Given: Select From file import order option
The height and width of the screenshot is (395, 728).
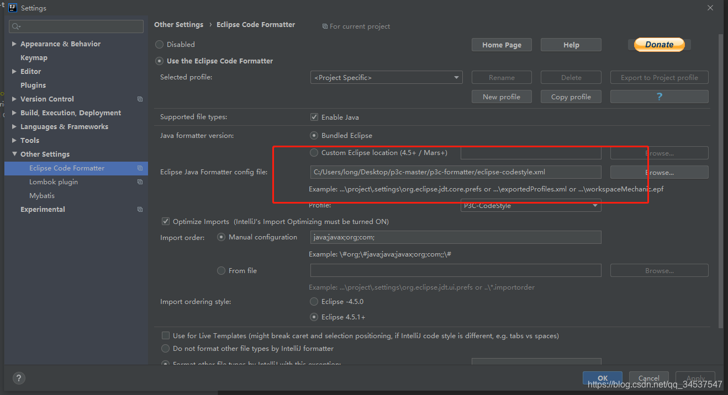Looking at the screenshot, I should (x=221, y=270).
